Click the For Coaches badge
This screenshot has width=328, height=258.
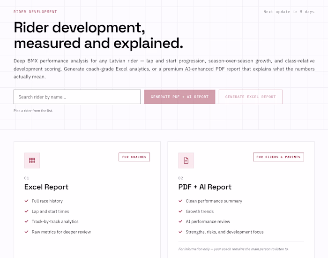134,157
